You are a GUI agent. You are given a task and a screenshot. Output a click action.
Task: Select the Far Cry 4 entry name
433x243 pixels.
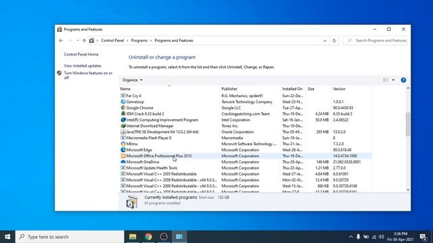pyautogui.click(x=134, y=96)
